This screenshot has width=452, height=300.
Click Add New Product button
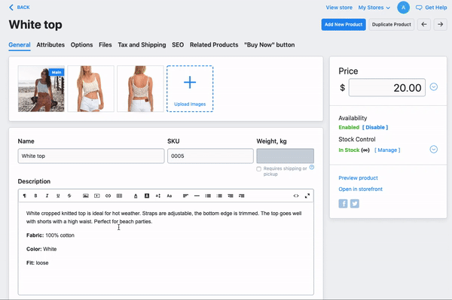344,25
